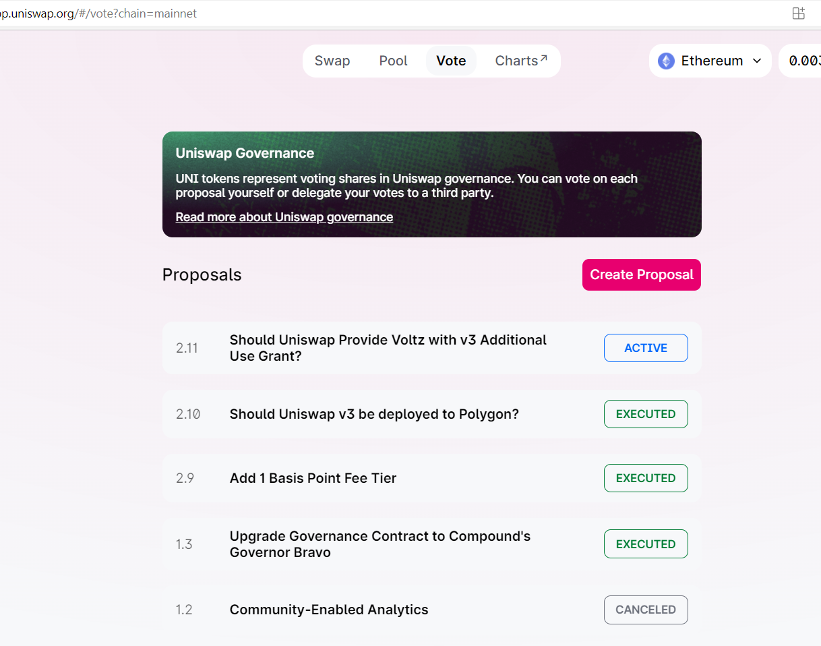Select the Vote tab
821x646 pixels.
pos(451,61)
